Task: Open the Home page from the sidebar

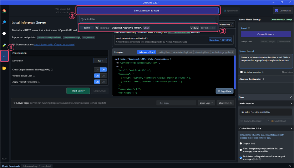Action: 4,11
